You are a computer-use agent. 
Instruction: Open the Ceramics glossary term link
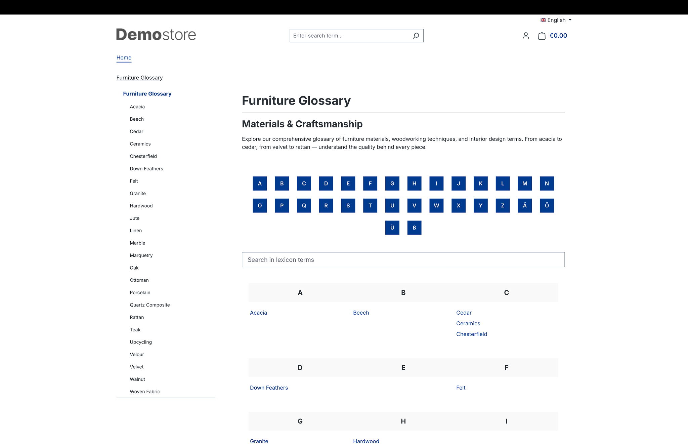pos(468,323)
